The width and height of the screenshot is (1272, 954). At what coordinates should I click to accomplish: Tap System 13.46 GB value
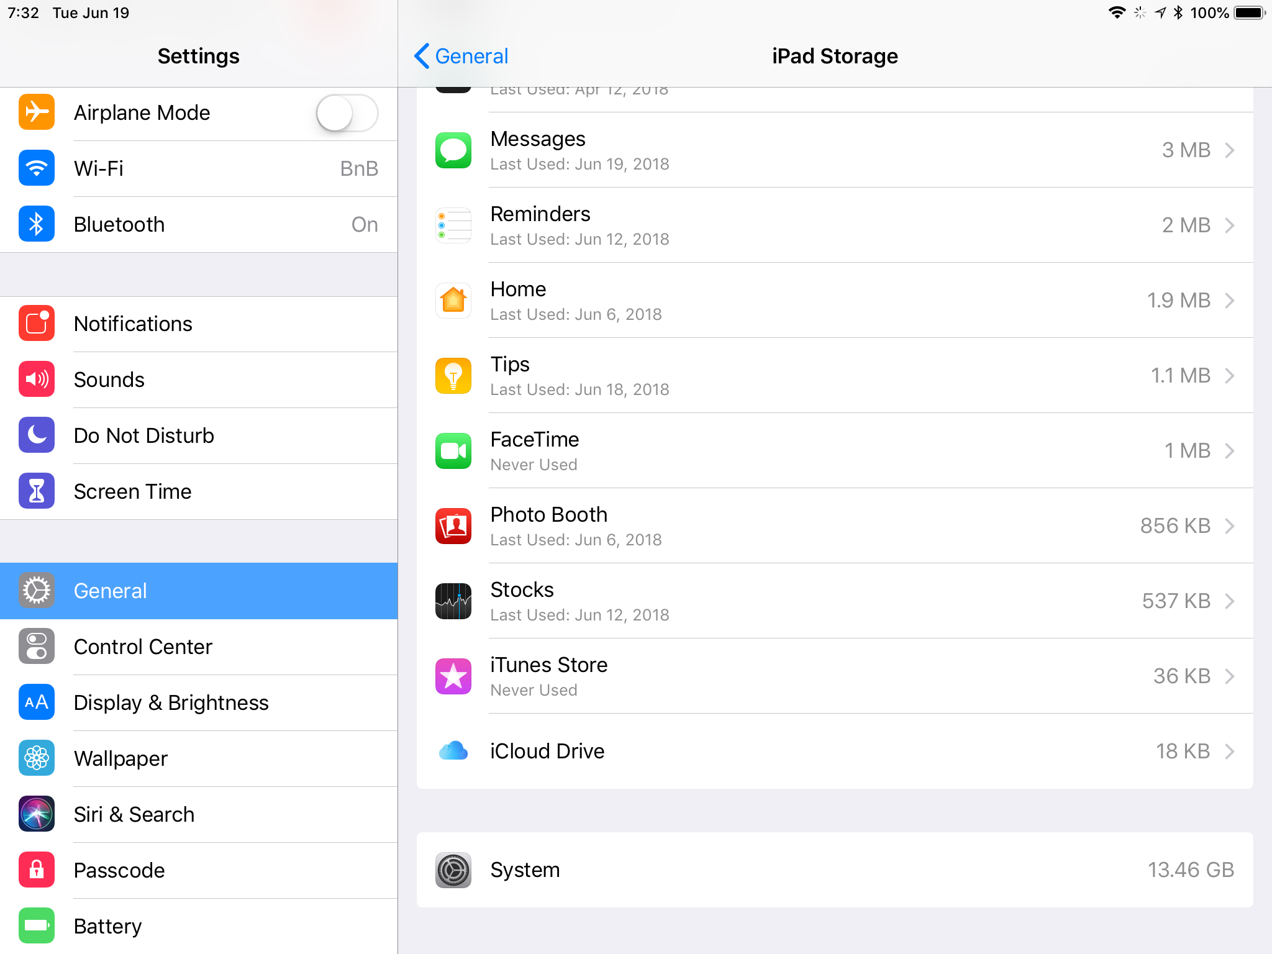[1191, 870]
